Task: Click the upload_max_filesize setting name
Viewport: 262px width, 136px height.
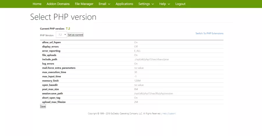Action: pyautogui.click(x=54, y=102)
